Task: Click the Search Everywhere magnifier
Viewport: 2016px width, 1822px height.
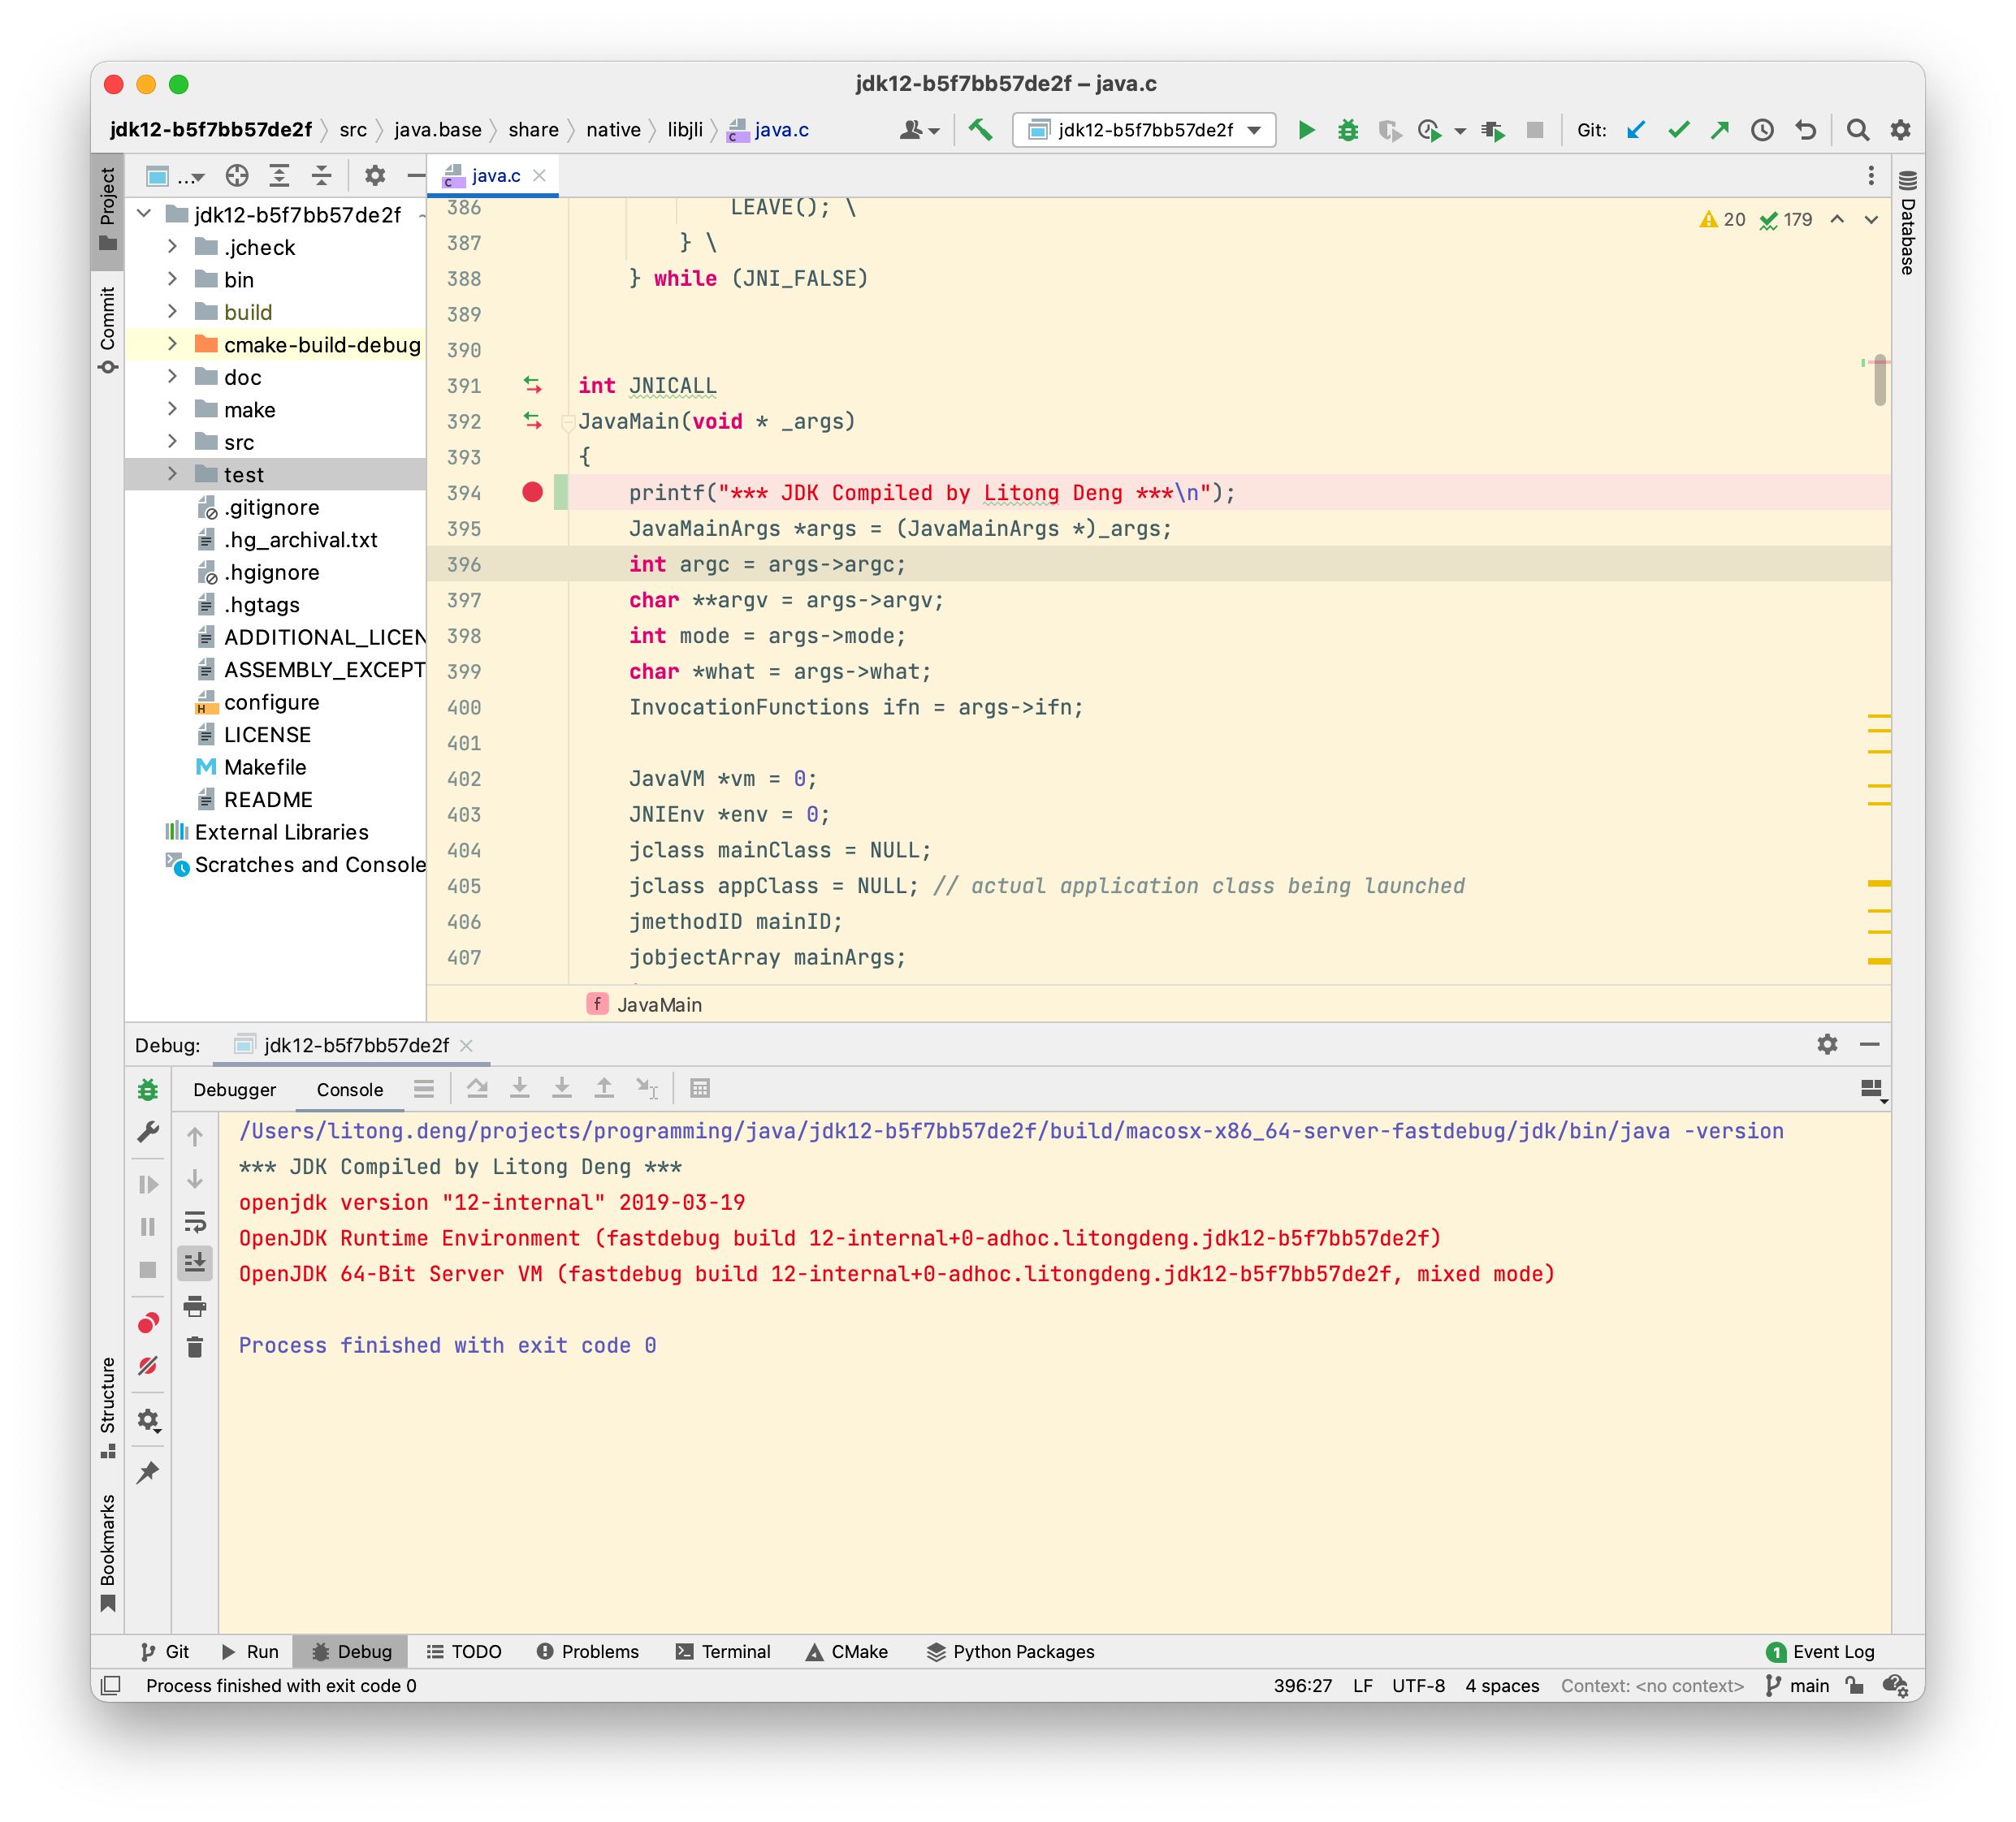Action: click(1857, 130)
